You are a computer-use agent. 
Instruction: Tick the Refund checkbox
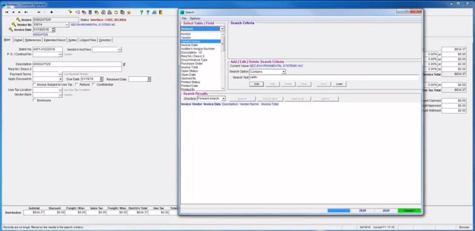77,85
